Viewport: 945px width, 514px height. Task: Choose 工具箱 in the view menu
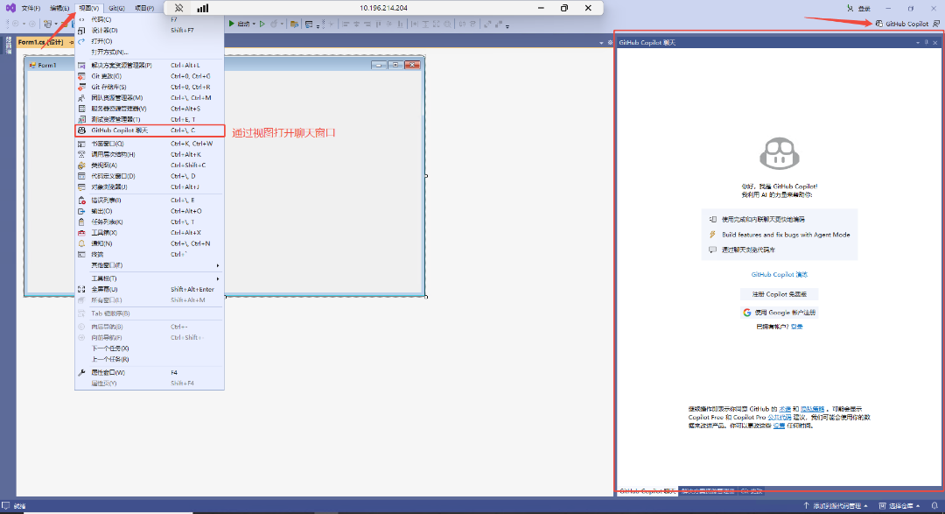pos(104,233)
